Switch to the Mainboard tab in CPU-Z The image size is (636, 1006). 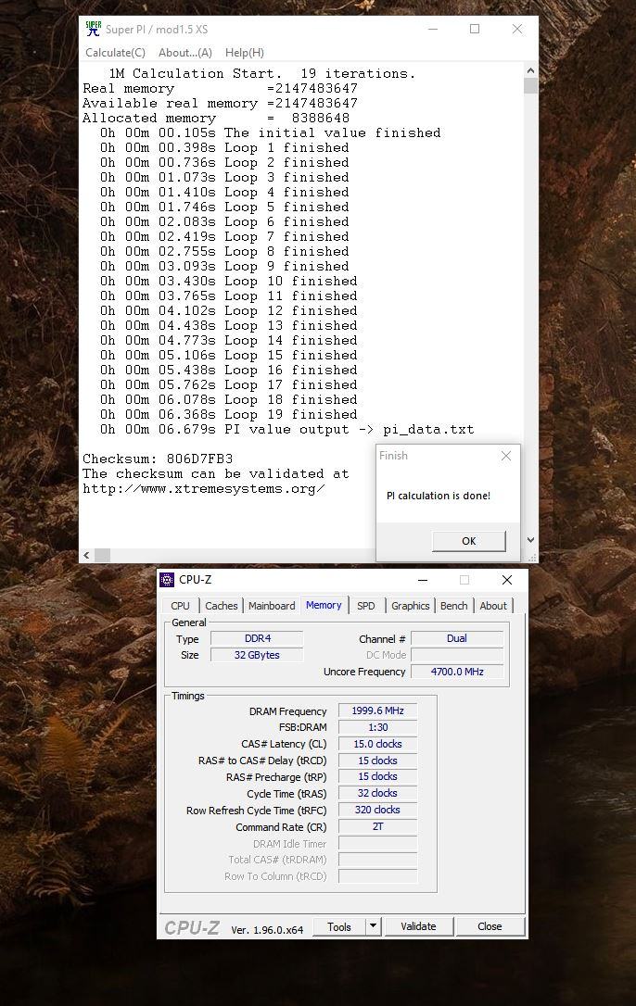point(272,606)
